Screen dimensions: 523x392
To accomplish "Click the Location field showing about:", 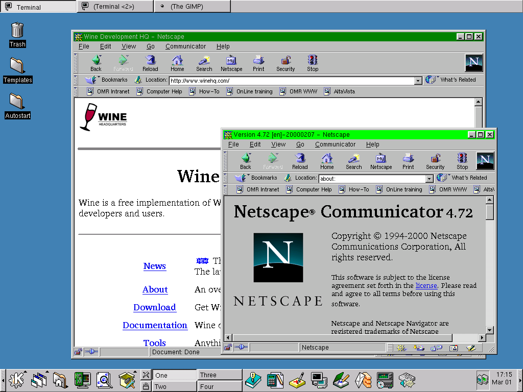I will pyautogui.click(x=372, y=179).
